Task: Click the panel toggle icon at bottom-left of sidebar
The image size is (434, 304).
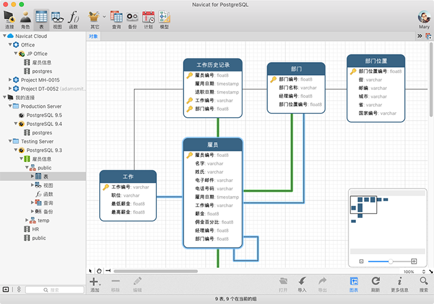Action: (x=6, y=289)
